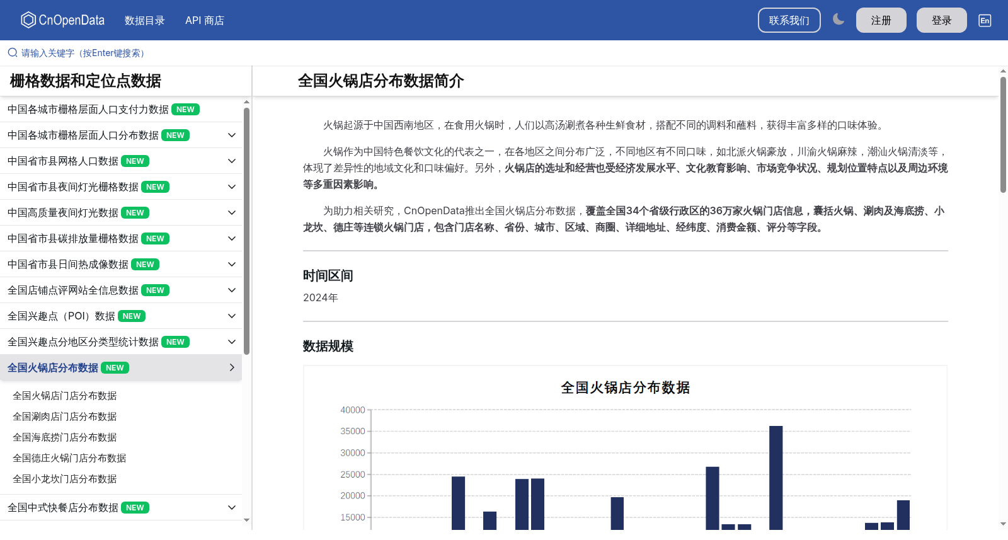
Task: Click page title 全国火锅店分布数据简介
Action: [381, 81]
